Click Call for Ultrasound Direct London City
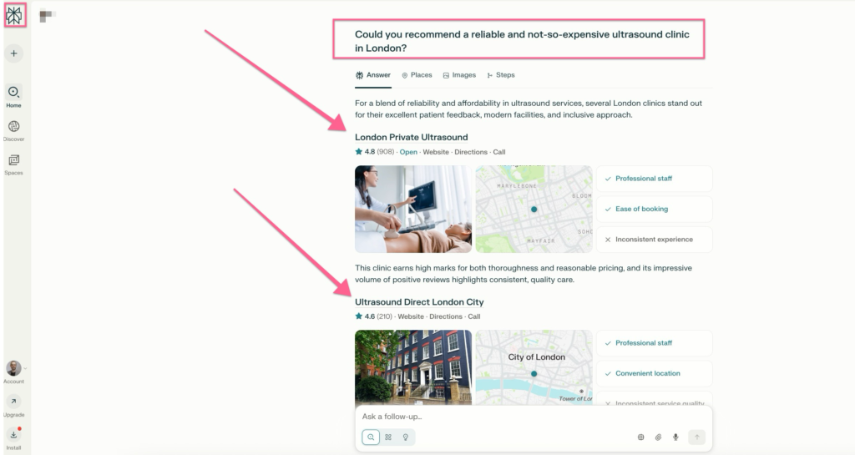 tap(474, 316)
